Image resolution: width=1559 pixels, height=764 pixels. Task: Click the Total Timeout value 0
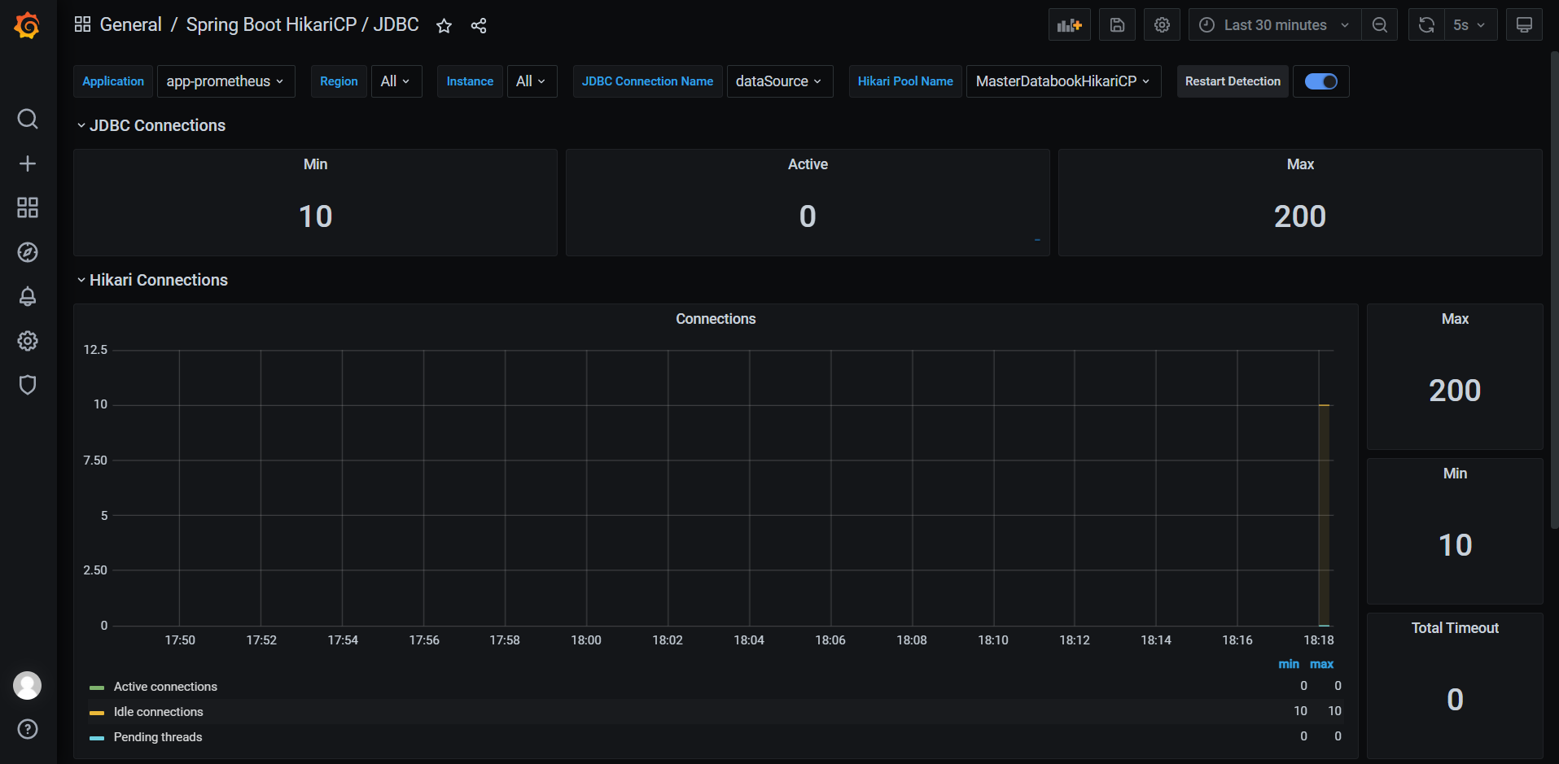pyautogui.click(x=1455, y=700)
